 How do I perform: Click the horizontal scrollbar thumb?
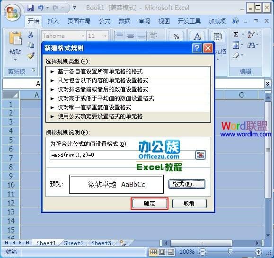(x=201, y=243)
